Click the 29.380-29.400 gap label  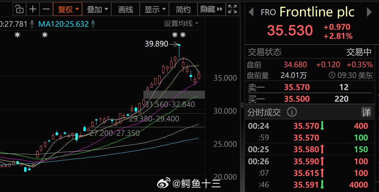point(154,119)
